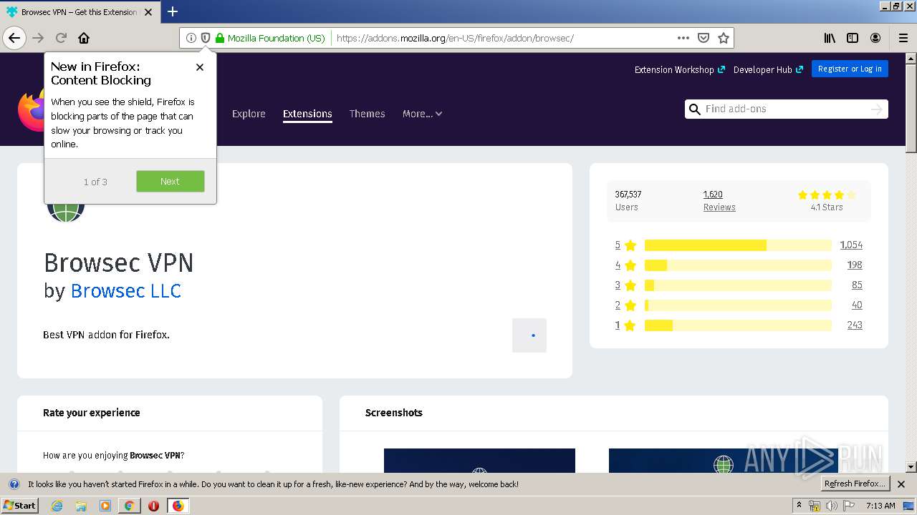Open the Browsec LLC author link

point(126,291)
